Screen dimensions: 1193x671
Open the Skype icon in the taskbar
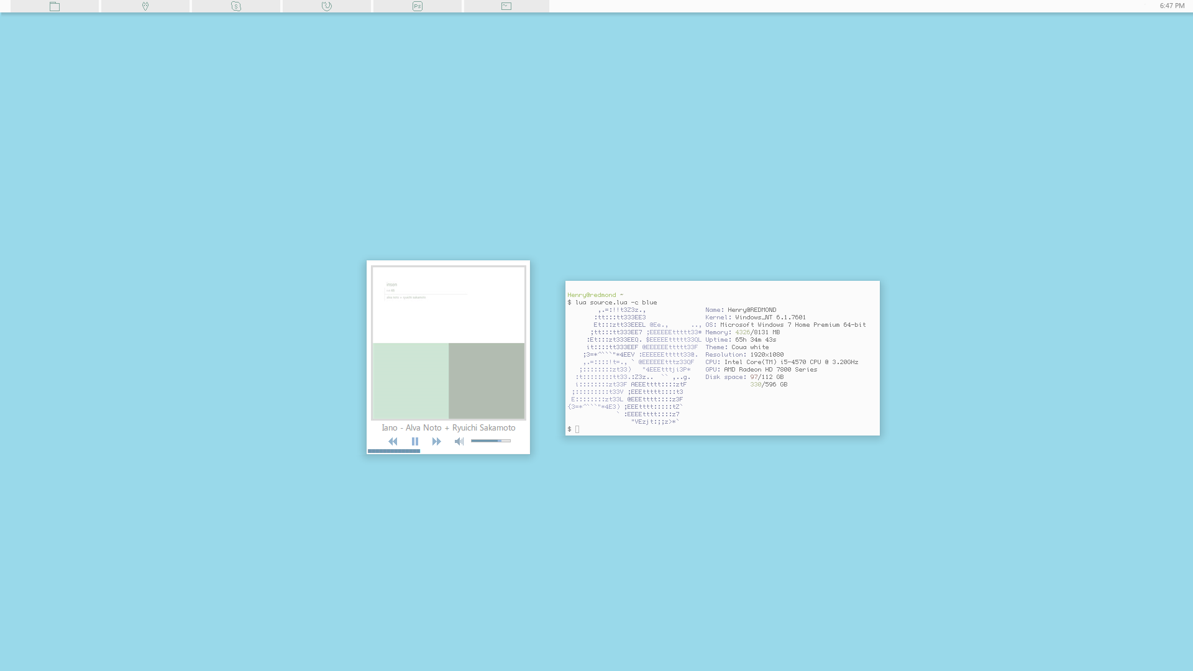coord(236,6)
